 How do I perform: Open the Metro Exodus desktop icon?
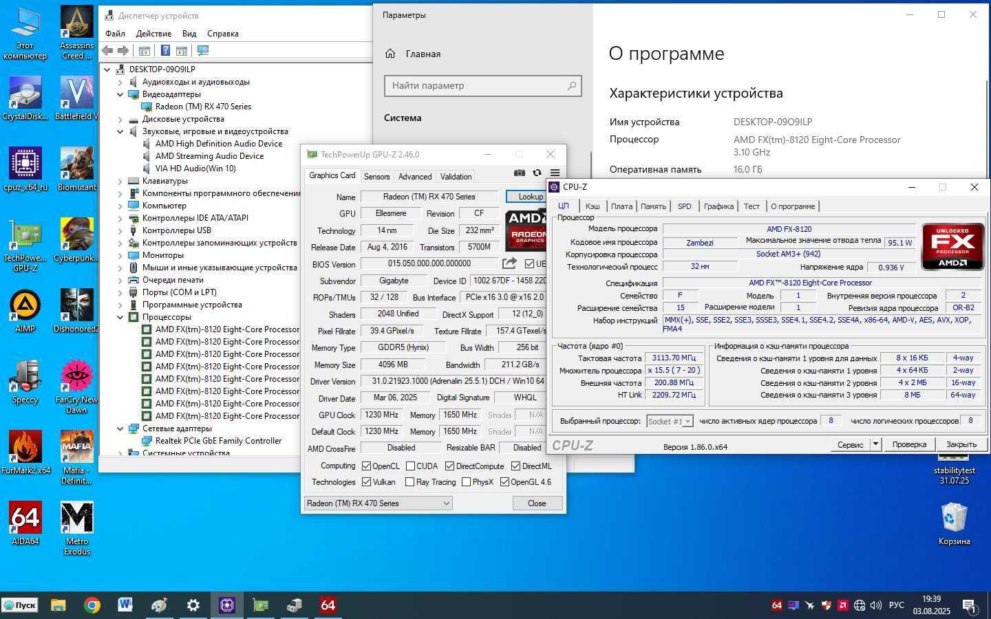(x=77, y=528)
